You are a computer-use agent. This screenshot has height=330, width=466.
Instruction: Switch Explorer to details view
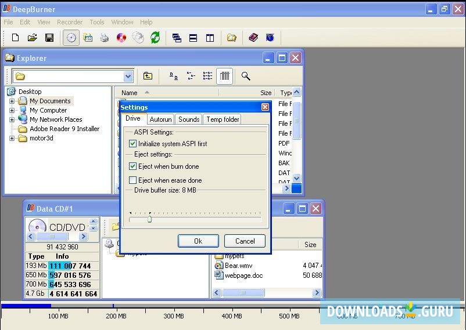[224, 77]
